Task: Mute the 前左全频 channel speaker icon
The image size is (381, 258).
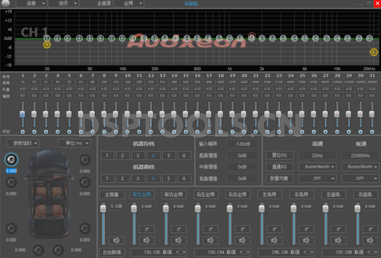Action: (147, 240)
